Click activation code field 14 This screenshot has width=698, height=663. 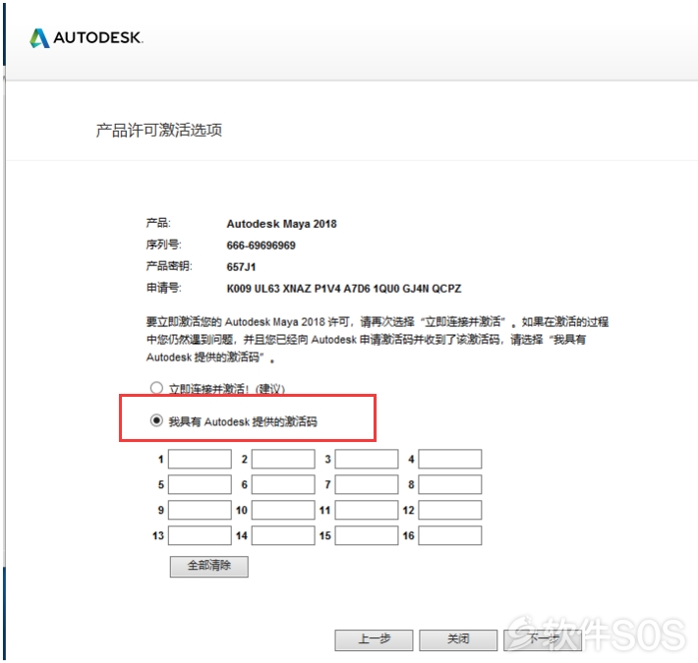283,535
